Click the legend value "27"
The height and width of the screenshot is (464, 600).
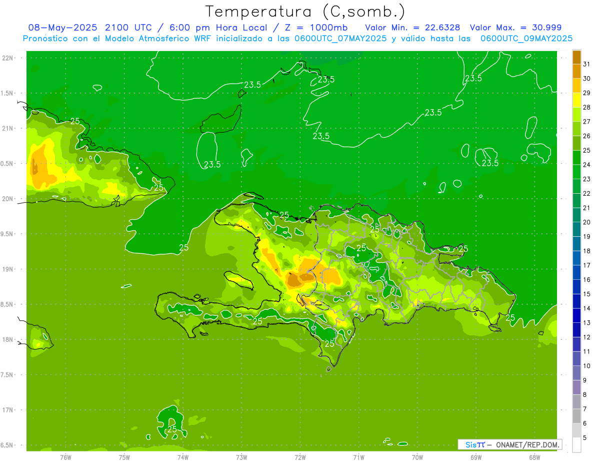pos(587,122)
